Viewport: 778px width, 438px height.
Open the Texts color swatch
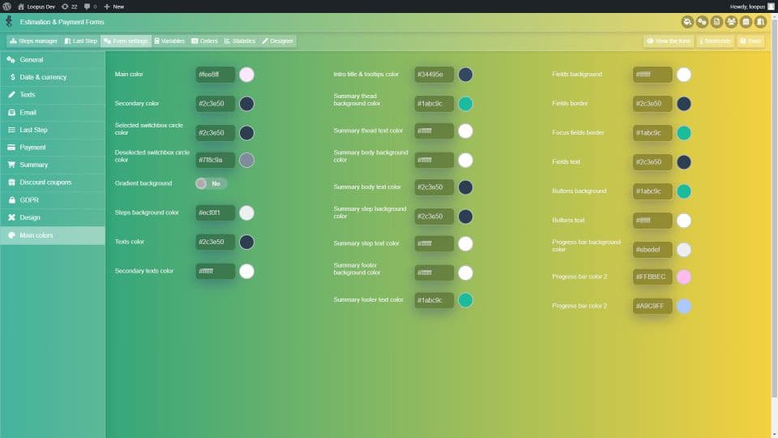coord(246,242)
